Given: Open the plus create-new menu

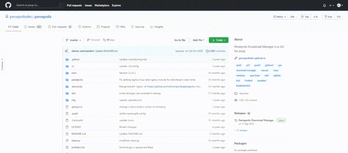Looking at the screenshot, I should coord(332,5).
